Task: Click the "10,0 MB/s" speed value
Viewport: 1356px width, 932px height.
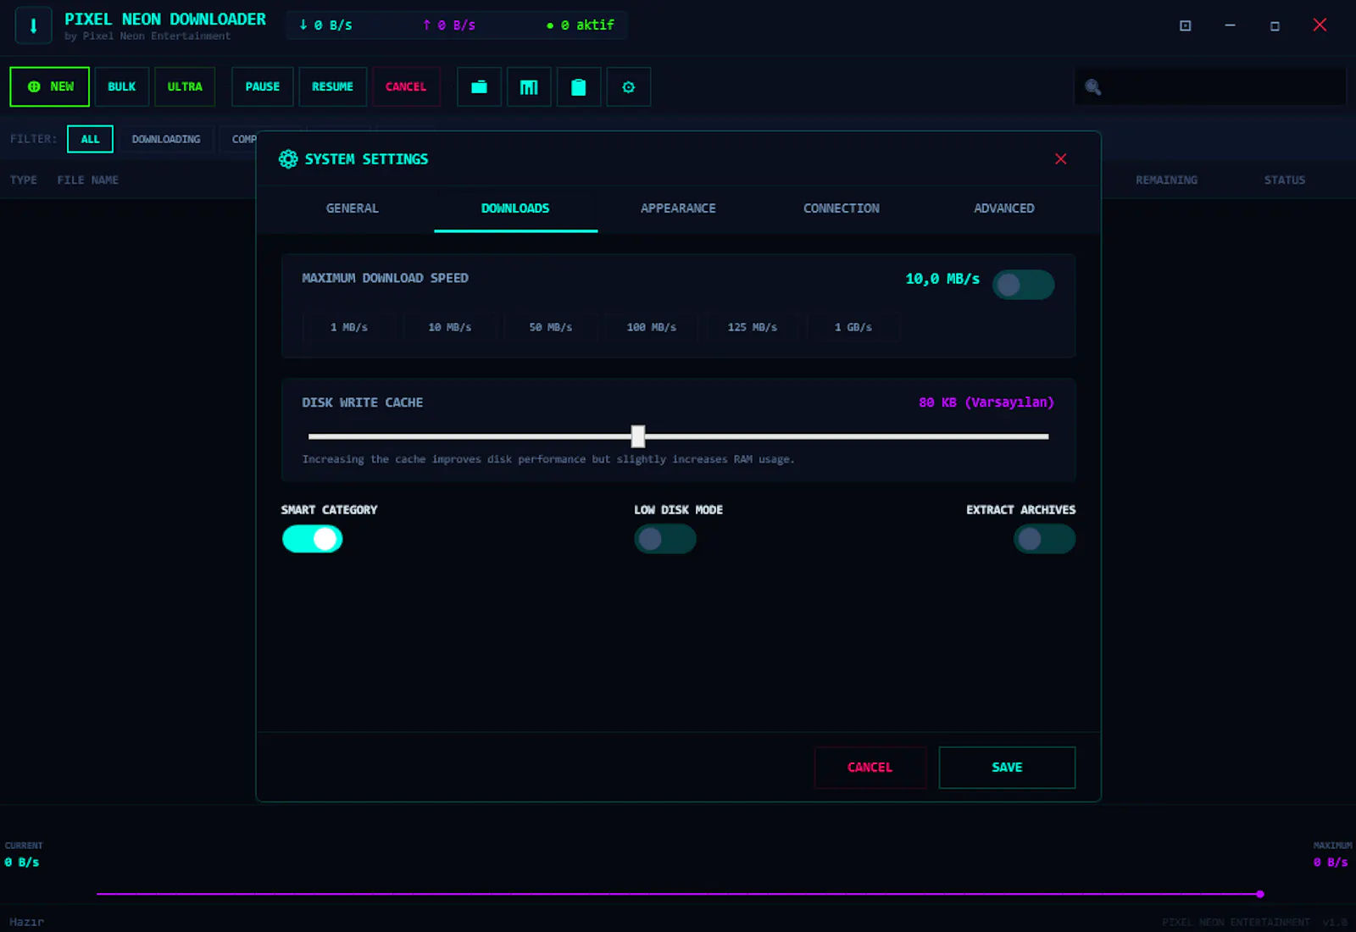Action: tap(942, 279)
